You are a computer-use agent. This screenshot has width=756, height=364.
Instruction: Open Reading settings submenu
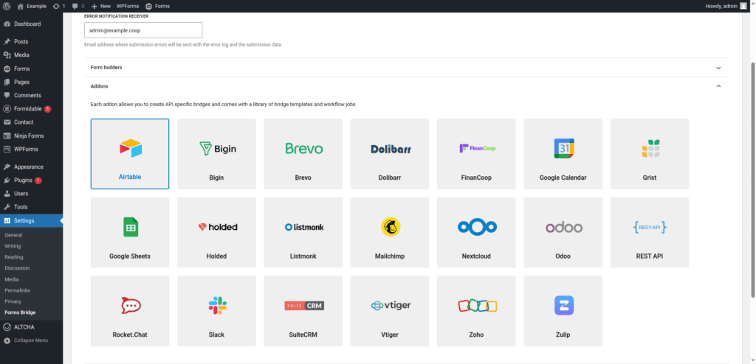click(x=14, y=257)
